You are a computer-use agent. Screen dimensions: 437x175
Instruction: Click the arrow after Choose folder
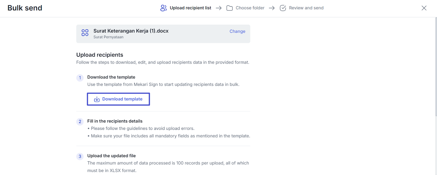[x=272, y=8]
